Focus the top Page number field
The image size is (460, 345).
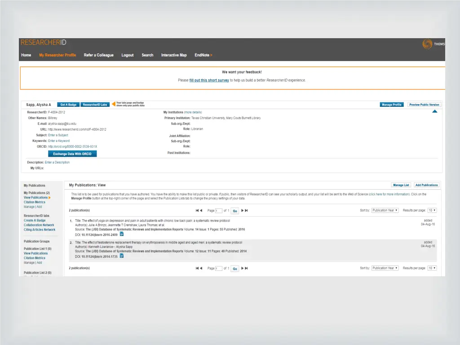pyautogui.click(x=219, y=211)
